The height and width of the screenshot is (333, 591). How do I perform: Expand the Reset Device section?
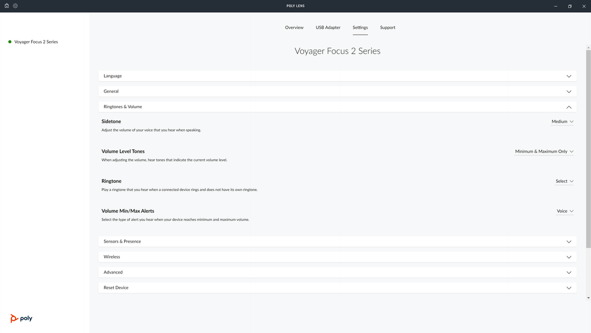[x=337, y=287]
